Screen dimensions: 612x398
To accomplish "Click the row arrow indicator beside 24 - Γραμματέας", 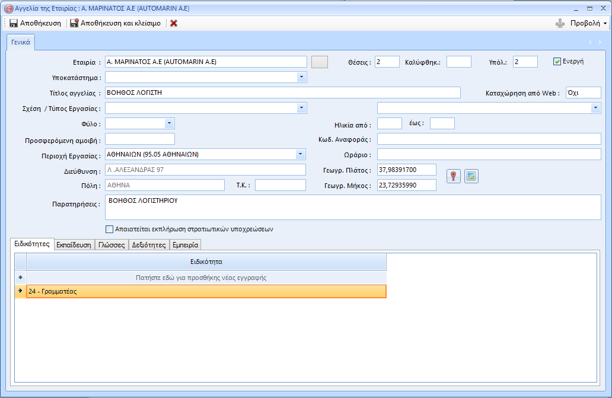I will [20, 291].
